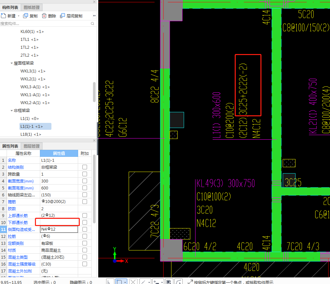
Task: Close the 属性列表 panel with its X
Action: pyautogui.click(x=94, y=140)
